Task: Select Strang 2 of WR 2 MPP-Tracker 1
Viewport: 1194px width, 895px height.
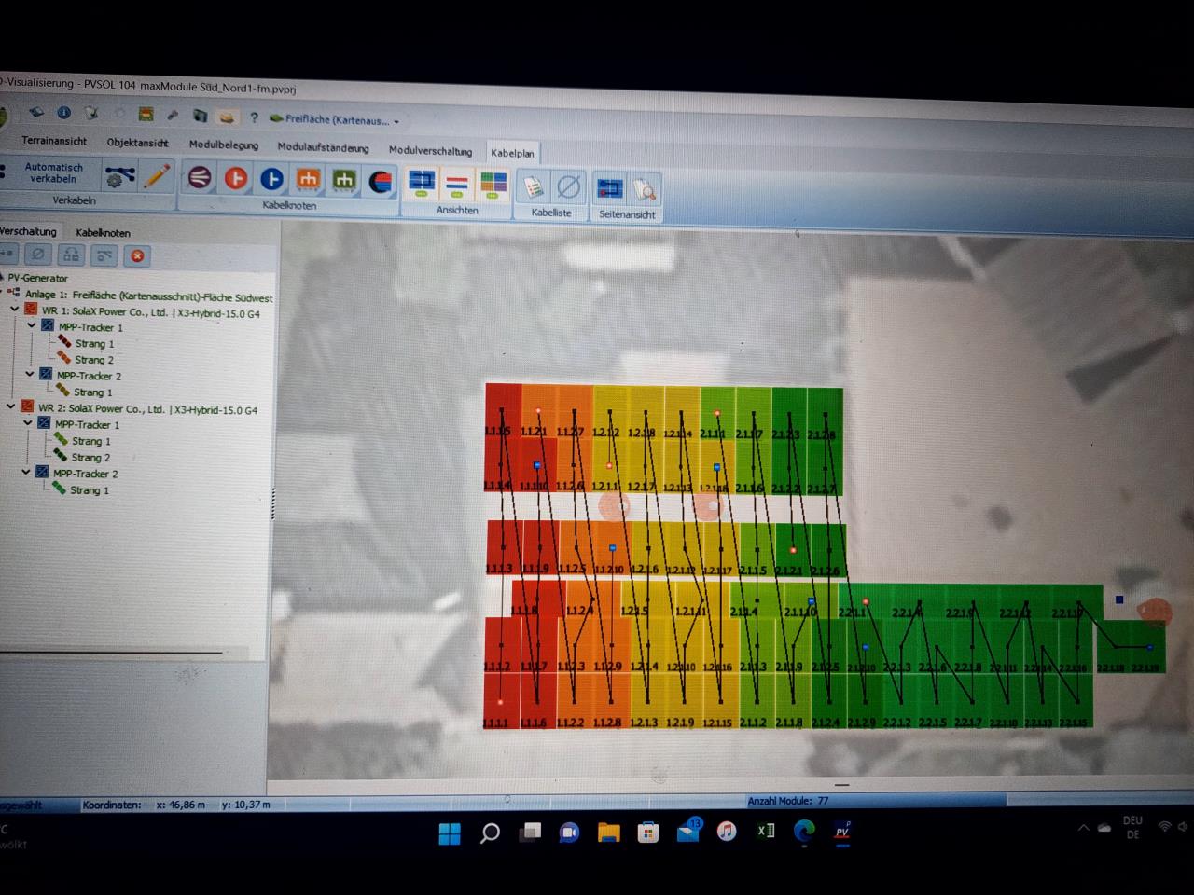Action: pyautogui.click(x=90, y=458)
